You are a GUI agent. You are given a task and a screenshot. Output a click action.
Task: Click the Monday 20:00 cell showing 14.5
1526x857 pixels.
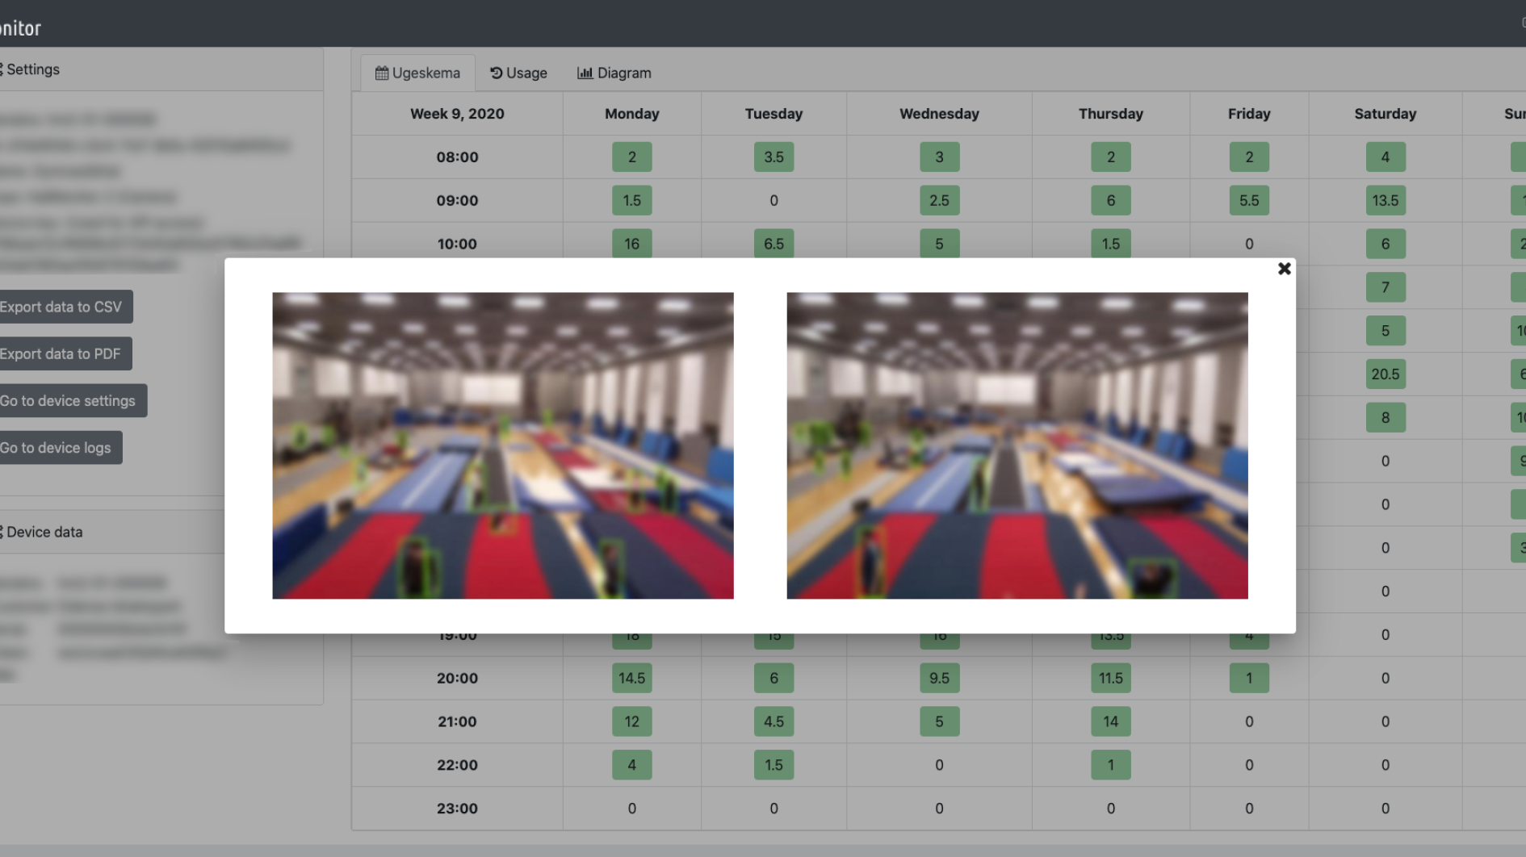pyautogui.click(x=631, y=679)
